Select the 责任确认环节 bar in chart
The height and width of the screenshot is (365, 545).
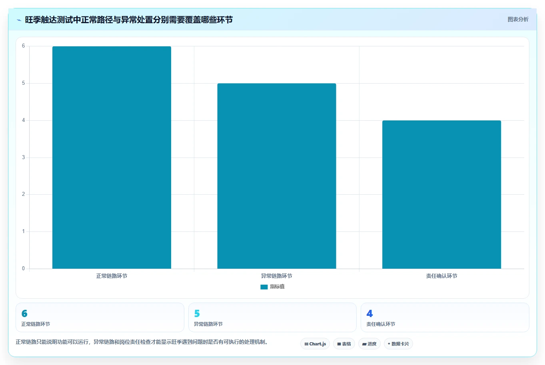(x=441, y=195)
